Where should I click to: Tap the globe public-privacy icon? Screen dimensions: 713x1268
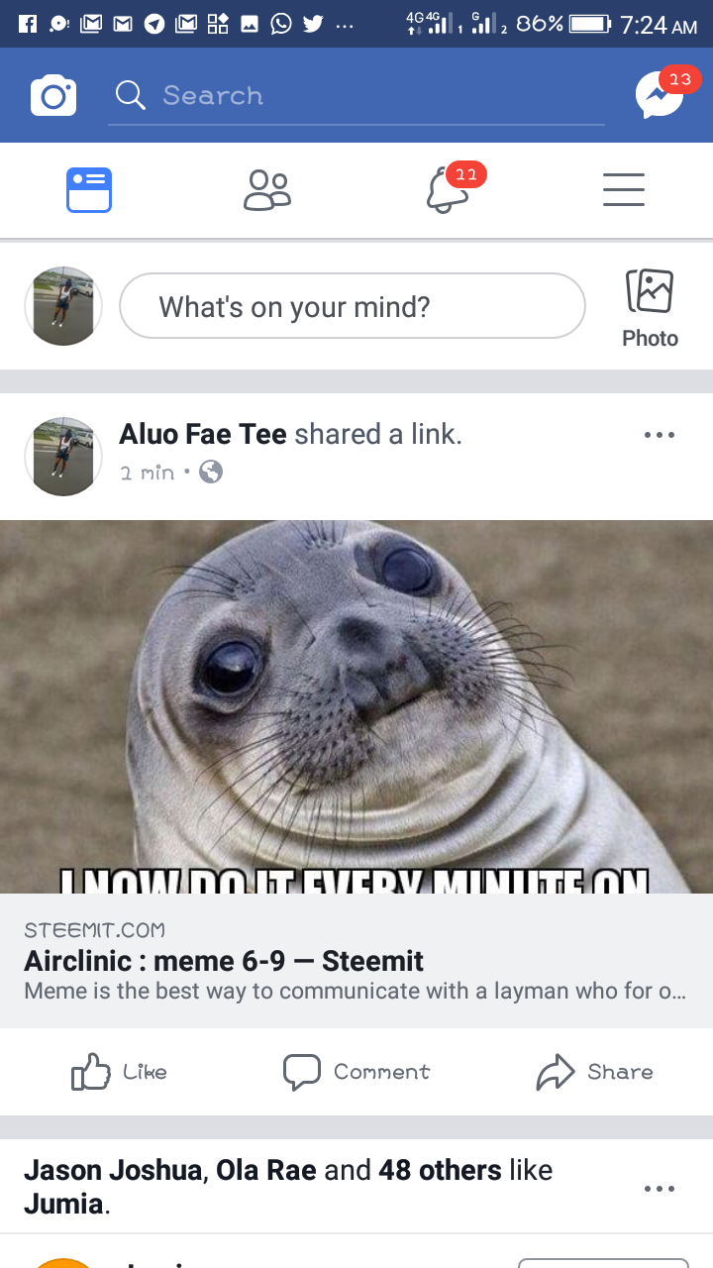(x=211, y=473)
